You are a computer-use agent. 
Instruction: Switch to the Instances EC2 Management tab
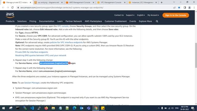click(143, 2)
